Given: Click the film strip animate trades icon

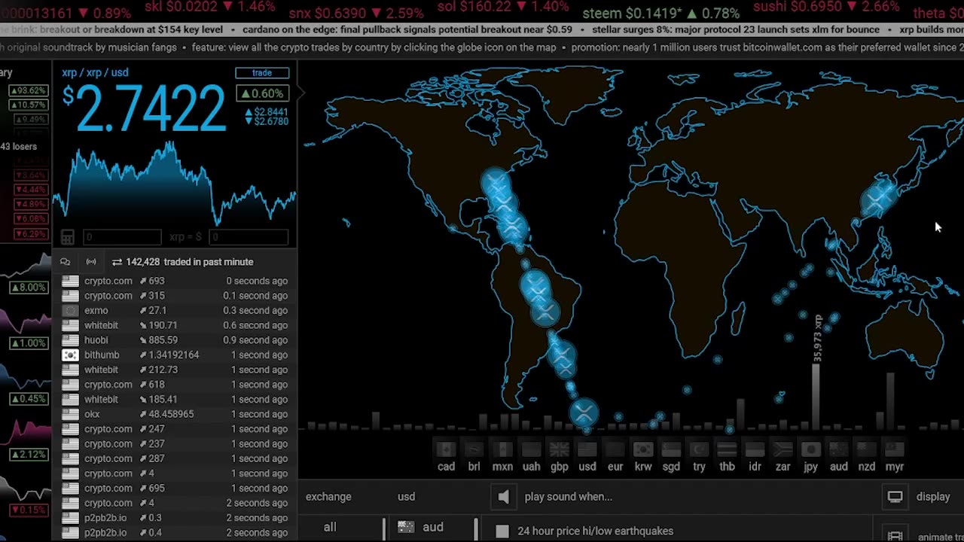Looking at the screenshot, I should coord(895,537).
